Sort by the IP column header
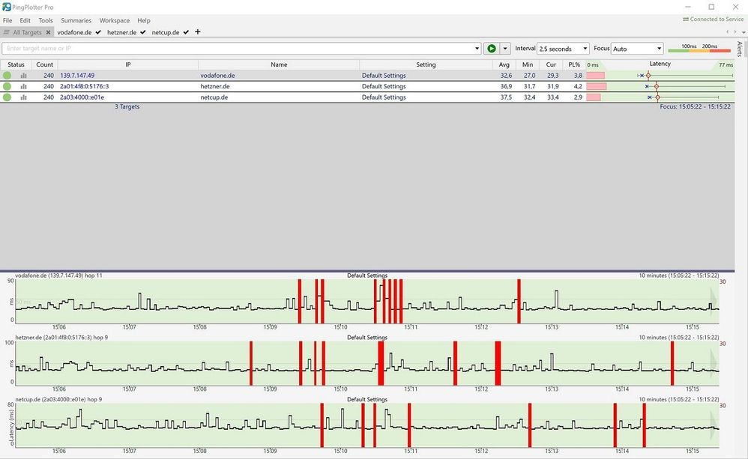The height and width of the screenshot is (459, 748). (128, 64)
